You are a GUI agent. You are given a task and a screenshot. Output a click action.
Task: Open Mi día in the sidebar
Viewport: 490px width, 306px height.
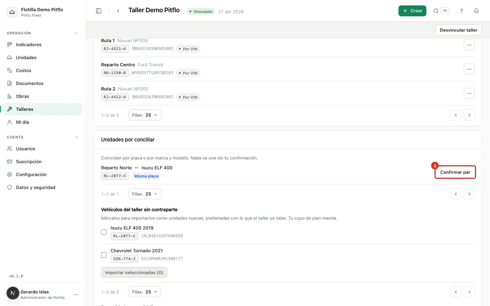[43, 122]
